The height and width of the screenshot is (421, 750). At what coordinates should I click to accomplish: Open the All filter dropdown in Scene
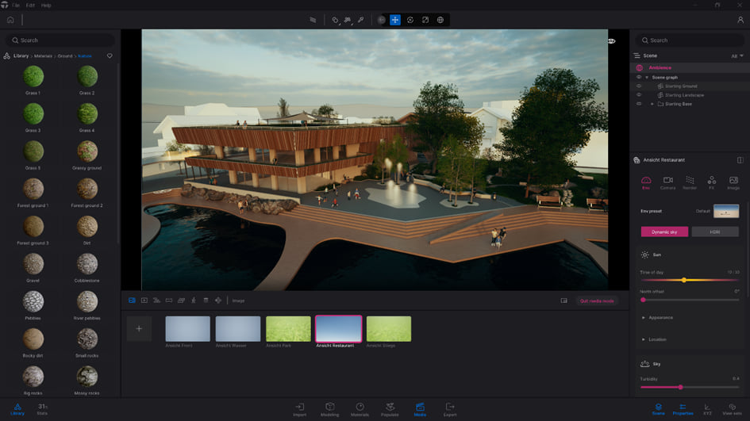[737, 56]
